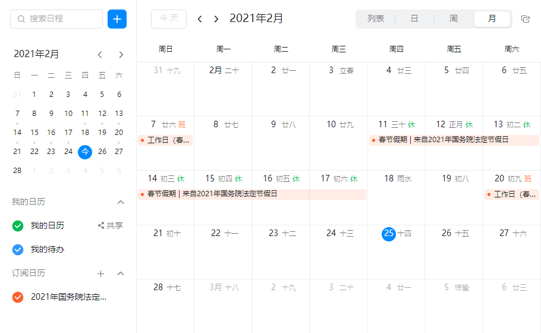541x333 pixels.
Task: Click previous month arrow in mini calendar
Action: pyautogui.click(x=100, y=55)
